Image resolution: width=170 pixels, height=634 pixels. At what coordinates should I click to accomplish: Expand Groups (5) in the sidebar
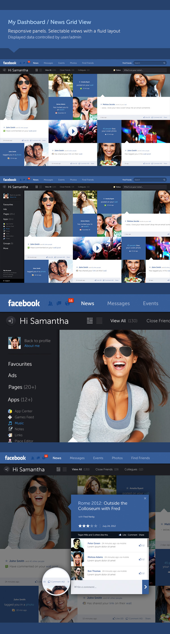pos(8,244)
